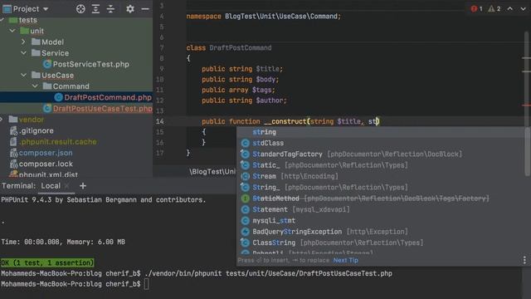Screen dimensions: 531x299
Task: Hide the Project panel with minus icon
Action: (x=145, y=9)
